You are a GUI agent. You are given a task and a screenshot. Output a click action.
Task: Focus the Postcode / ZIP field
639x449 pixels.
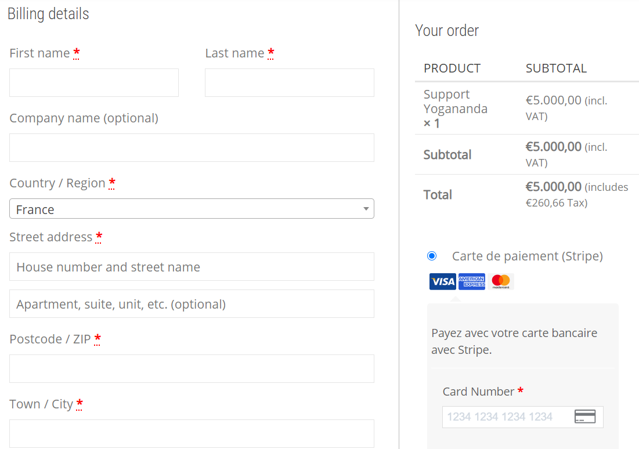192,368
